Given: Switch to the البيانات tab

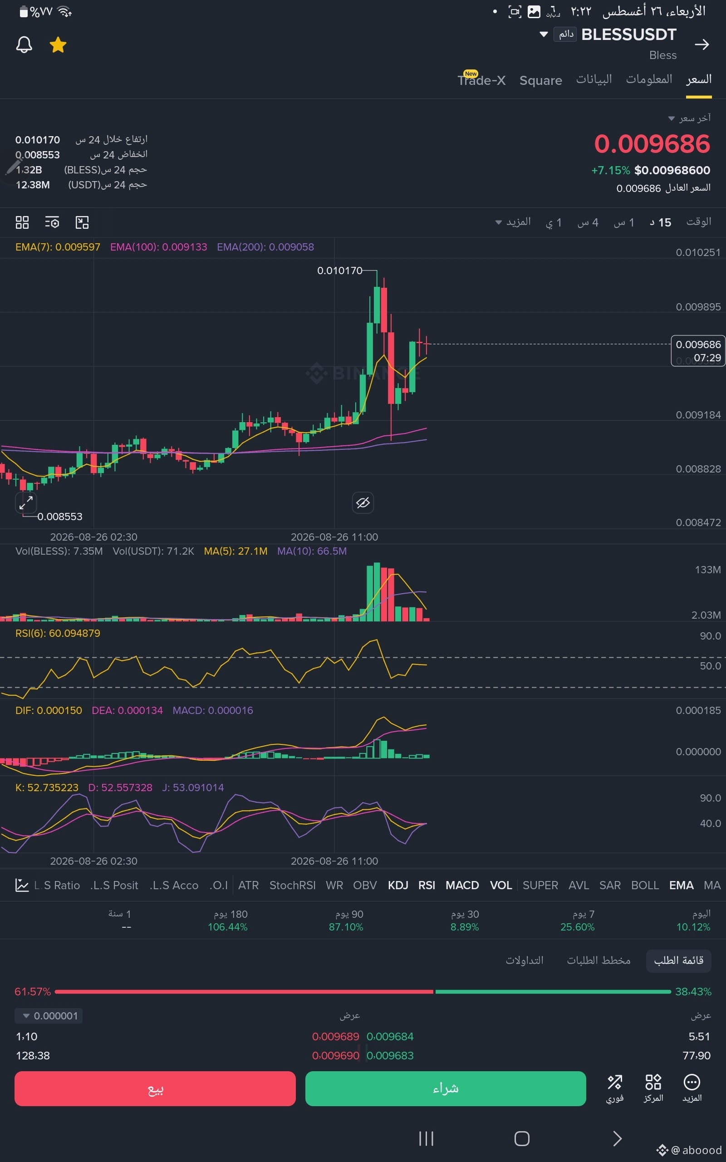Looking at the screenshot, I should (x=594, y=79).
